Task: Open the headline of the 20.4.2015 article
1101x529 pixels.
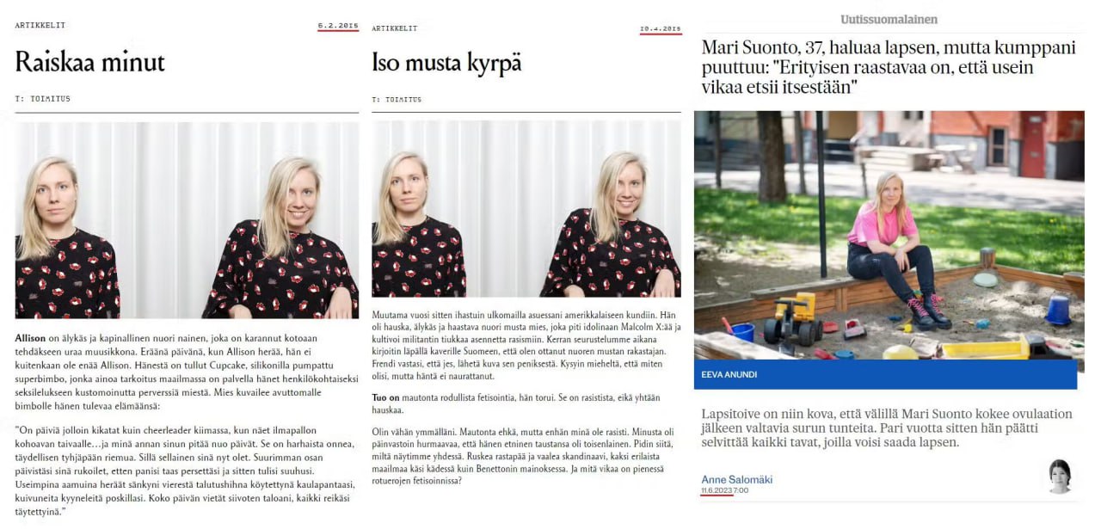Action: tap(446, 63)
